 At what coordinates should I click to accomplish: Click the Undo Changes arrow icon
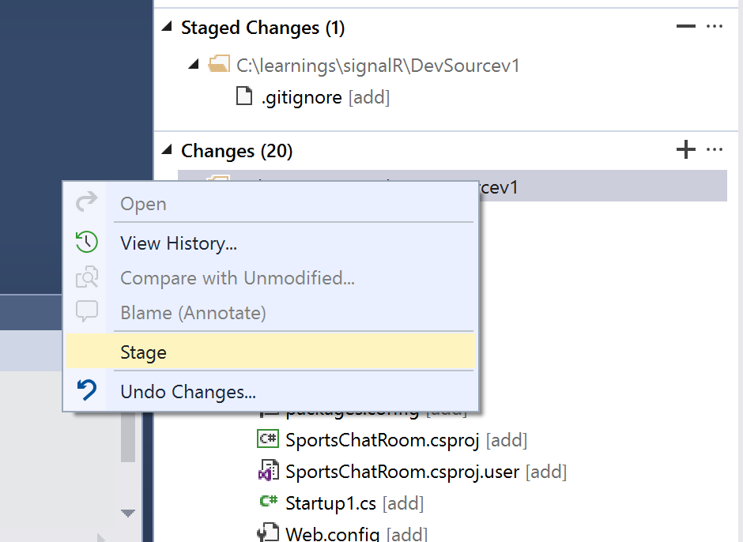86,391
